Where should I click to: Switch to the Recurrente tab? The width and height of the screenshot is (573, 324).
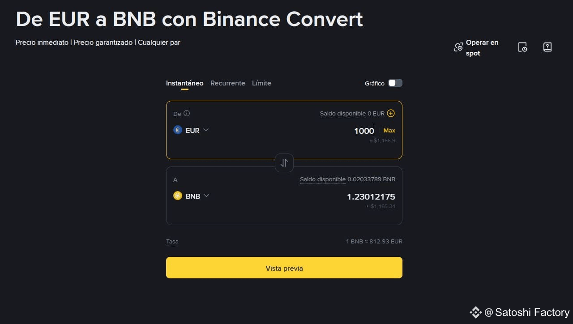coord(227,83)
